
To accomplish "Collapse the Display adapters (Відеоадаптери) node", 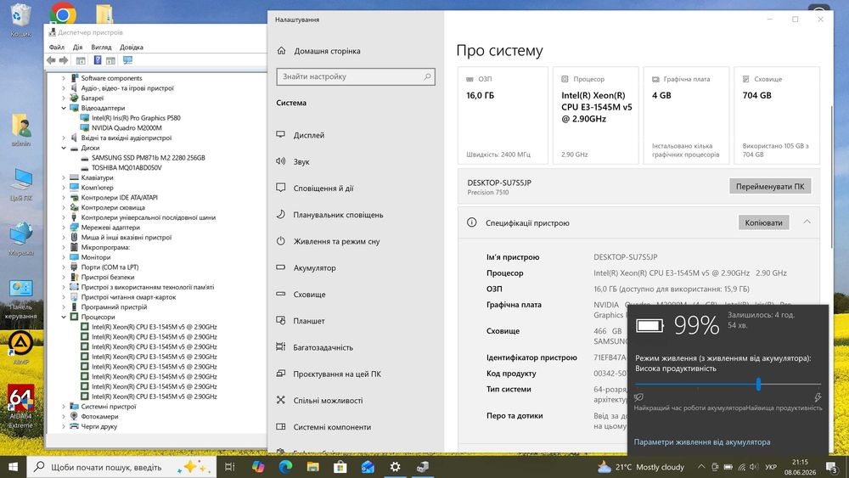I will (64, 109).
